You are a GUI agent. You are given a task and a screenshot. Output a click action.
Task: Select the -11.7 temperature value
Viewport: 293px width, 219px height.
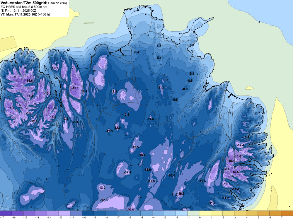point(212,203)
